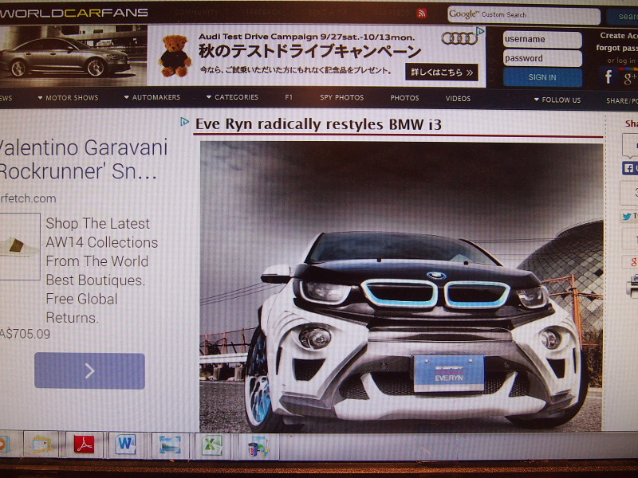Open the forgot password link
638x478 pixels.
pyautogui.click(x=616, y=48)
